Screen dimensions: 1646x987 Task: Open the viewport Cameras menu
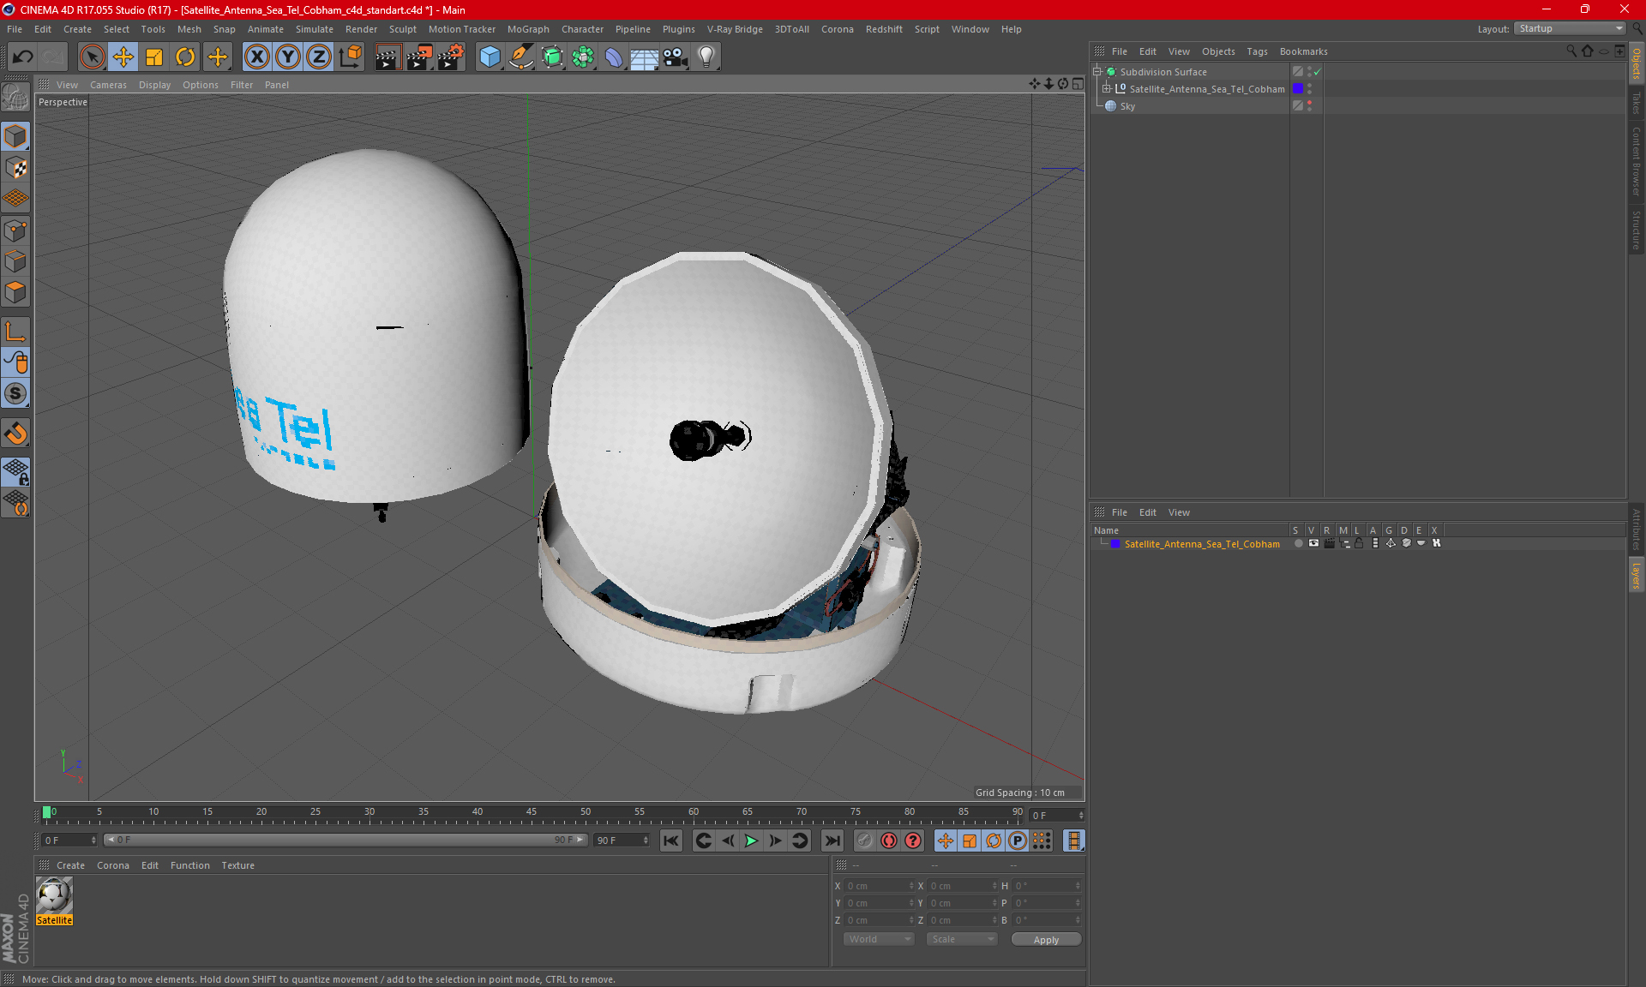click(x=108, y=85)
